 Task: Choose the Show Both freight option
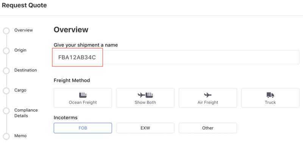(145, 98)
